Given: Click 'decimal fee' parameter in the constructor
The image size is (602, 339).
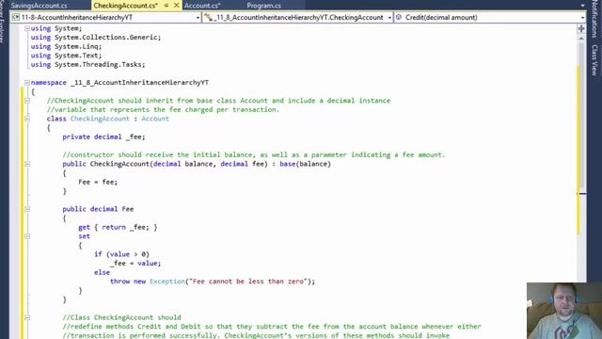Looking at the screenshot, I should (242, 164).
